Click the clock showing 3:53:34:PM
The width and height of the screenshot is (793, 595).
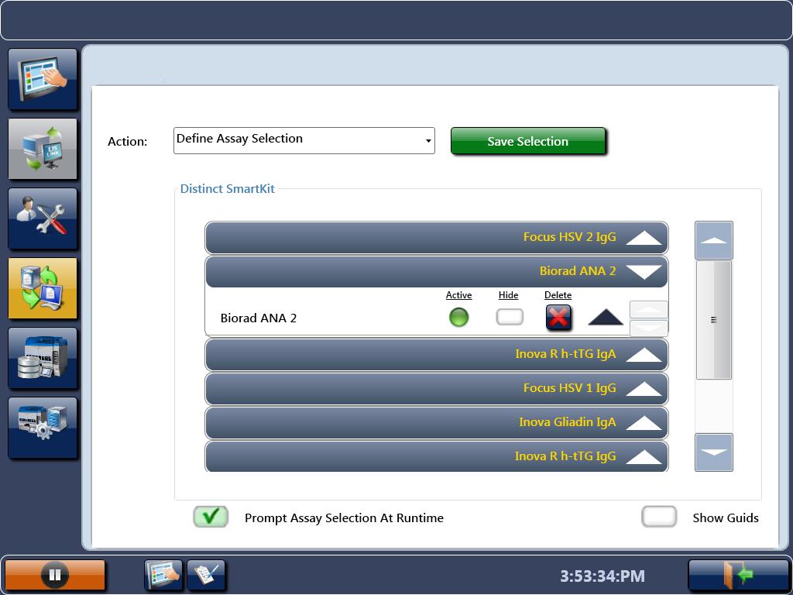[602, 576]
